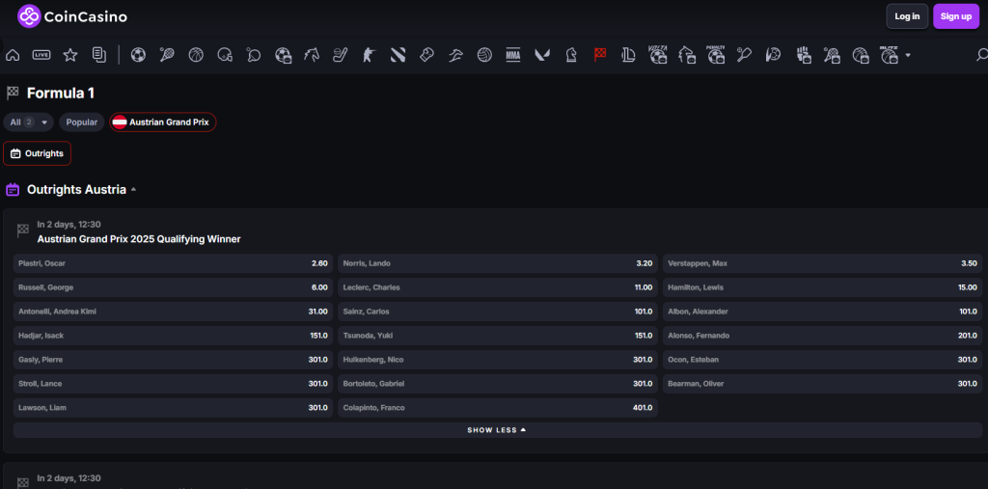
Task: Click Colapinto, Franco at 401.0
Action: click(x=498, y=408)
